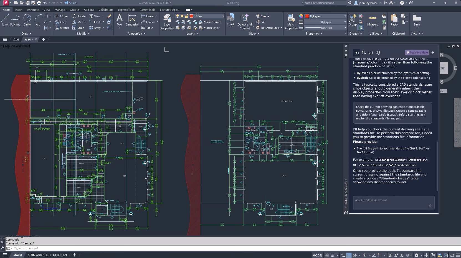
Task: Click red layer color swatch in Notes
Action: click(x=191, y=16)
